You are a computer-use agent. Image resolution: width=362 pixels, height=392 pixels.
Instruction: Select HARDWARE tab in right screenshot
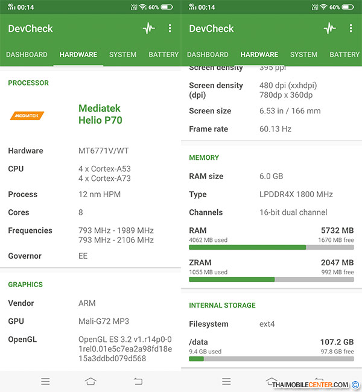pos(259,54)
